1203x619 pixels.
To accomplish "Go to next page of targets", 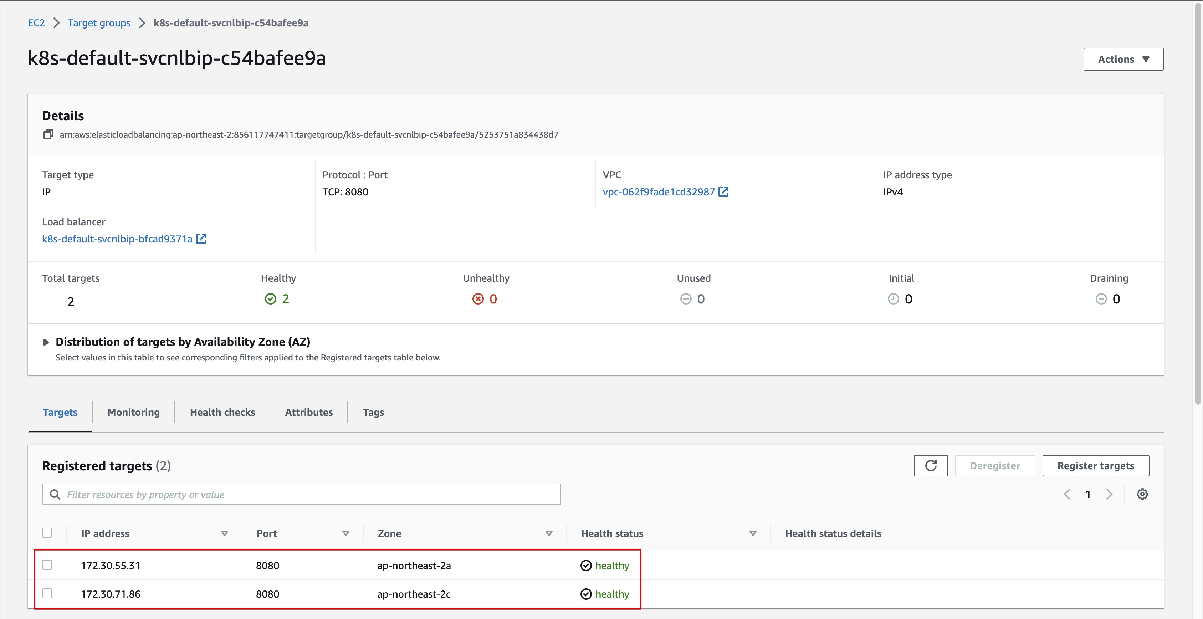I will tap(1110, 494).
